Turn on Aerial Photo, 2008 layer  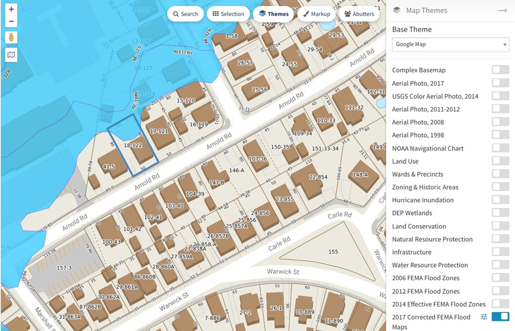[500, 122]
